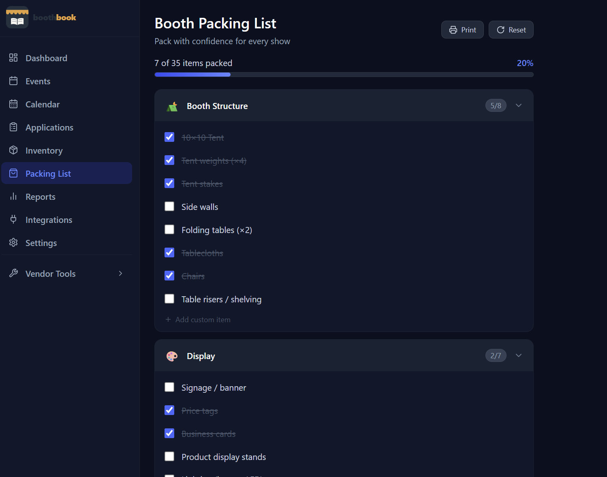
Task: Click the '7 of 35 items packed' text
Action: [x=193, y=63]
